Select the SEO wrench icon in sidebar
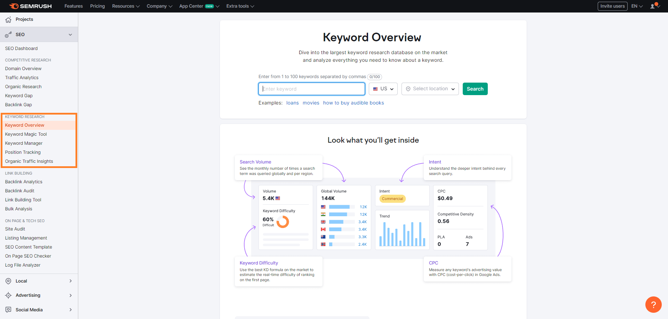 (x=8, y=34)
